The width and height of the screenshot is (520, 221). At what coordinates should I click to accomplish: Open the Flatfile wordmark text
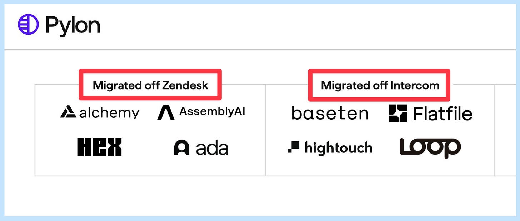(443, 114)
